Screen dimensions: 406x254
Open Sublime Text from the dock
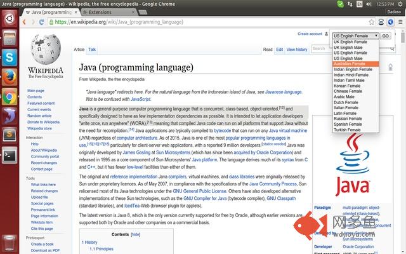pos(10,135)
